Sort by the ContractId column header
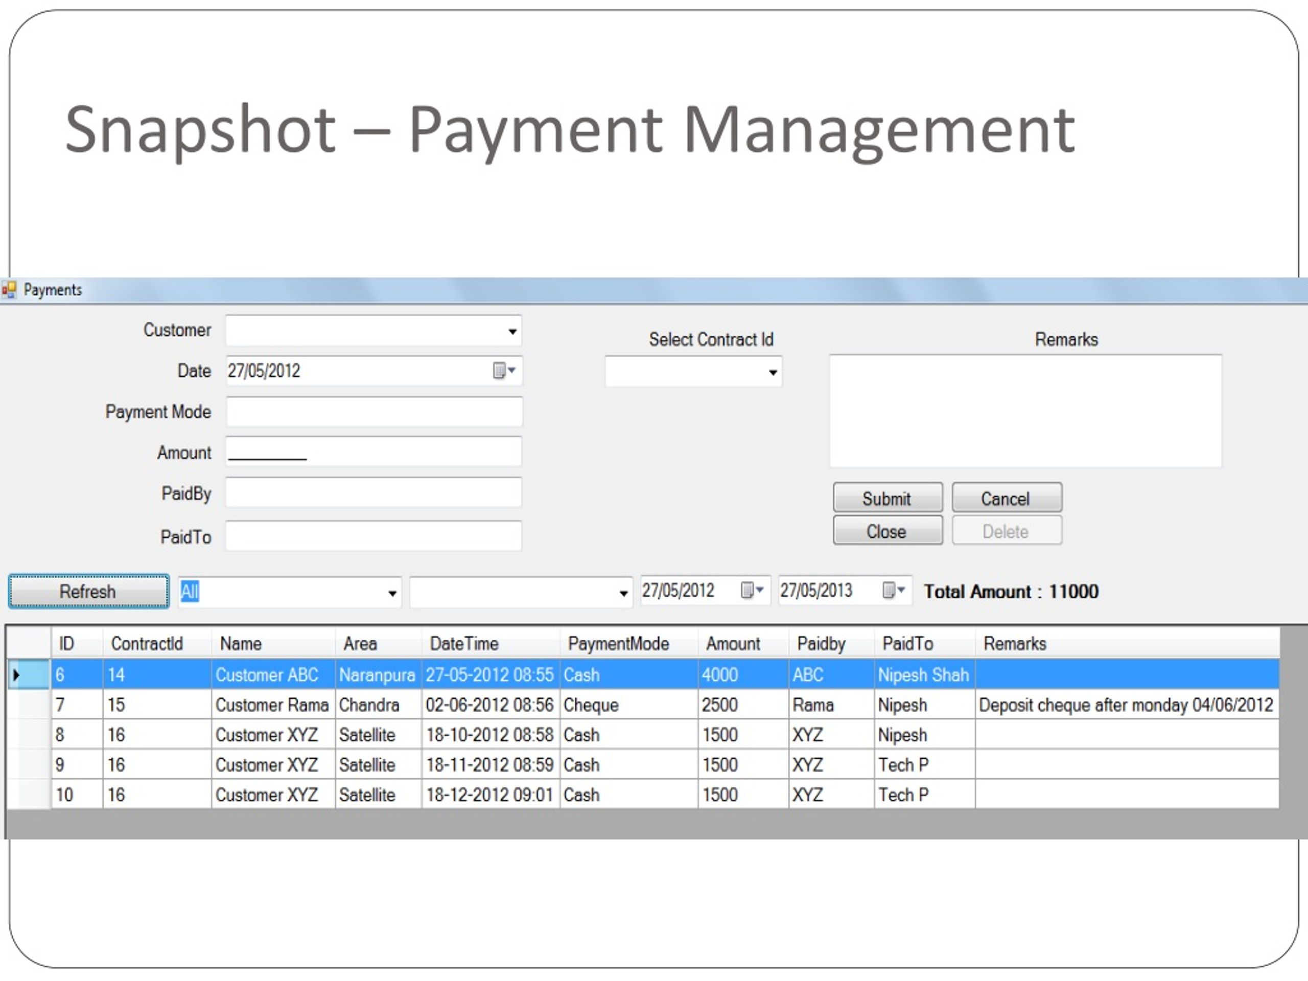The width and height of the screenshot is (1308, 981). click(157, 643)
